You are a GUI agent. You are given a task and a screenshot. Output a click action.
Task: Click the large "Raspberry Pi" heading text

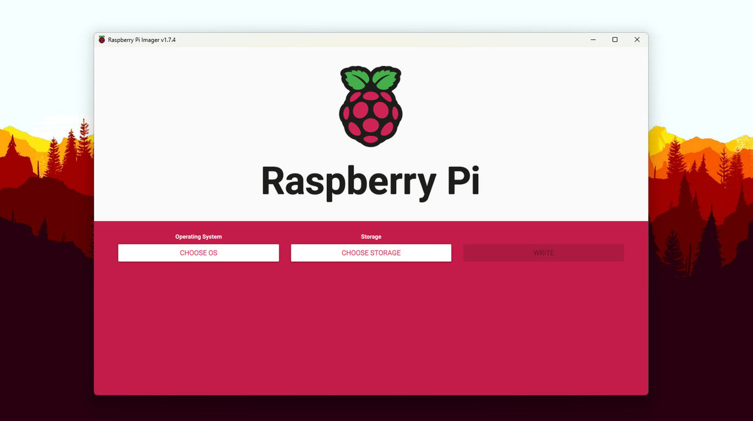[x=370, y=181]
